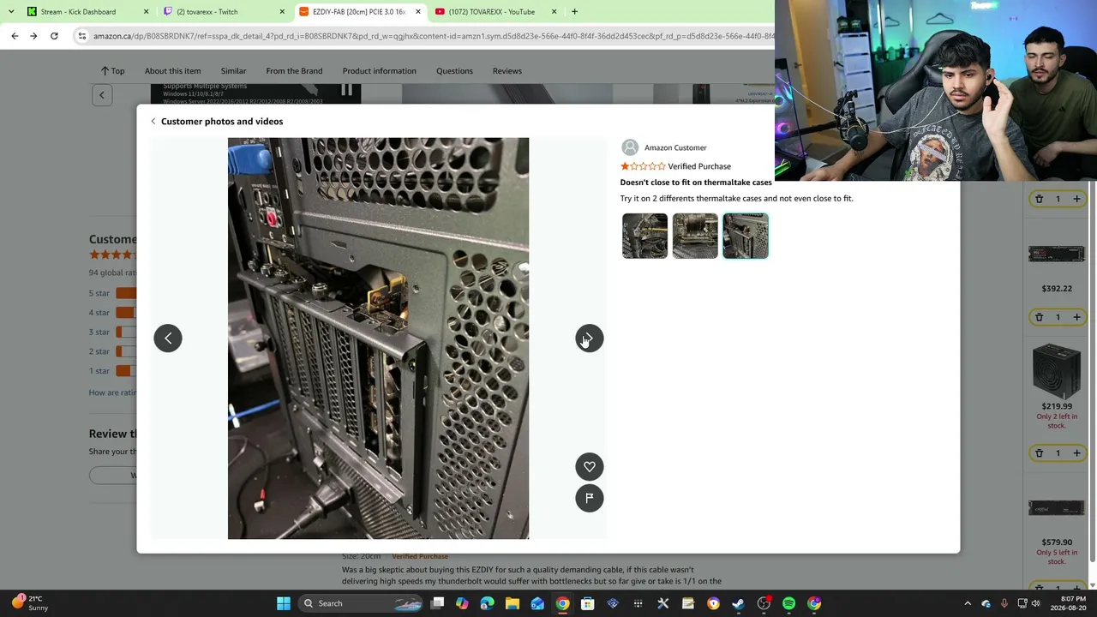
Task: Show the next customer photo
Action: tap(590, 338)
